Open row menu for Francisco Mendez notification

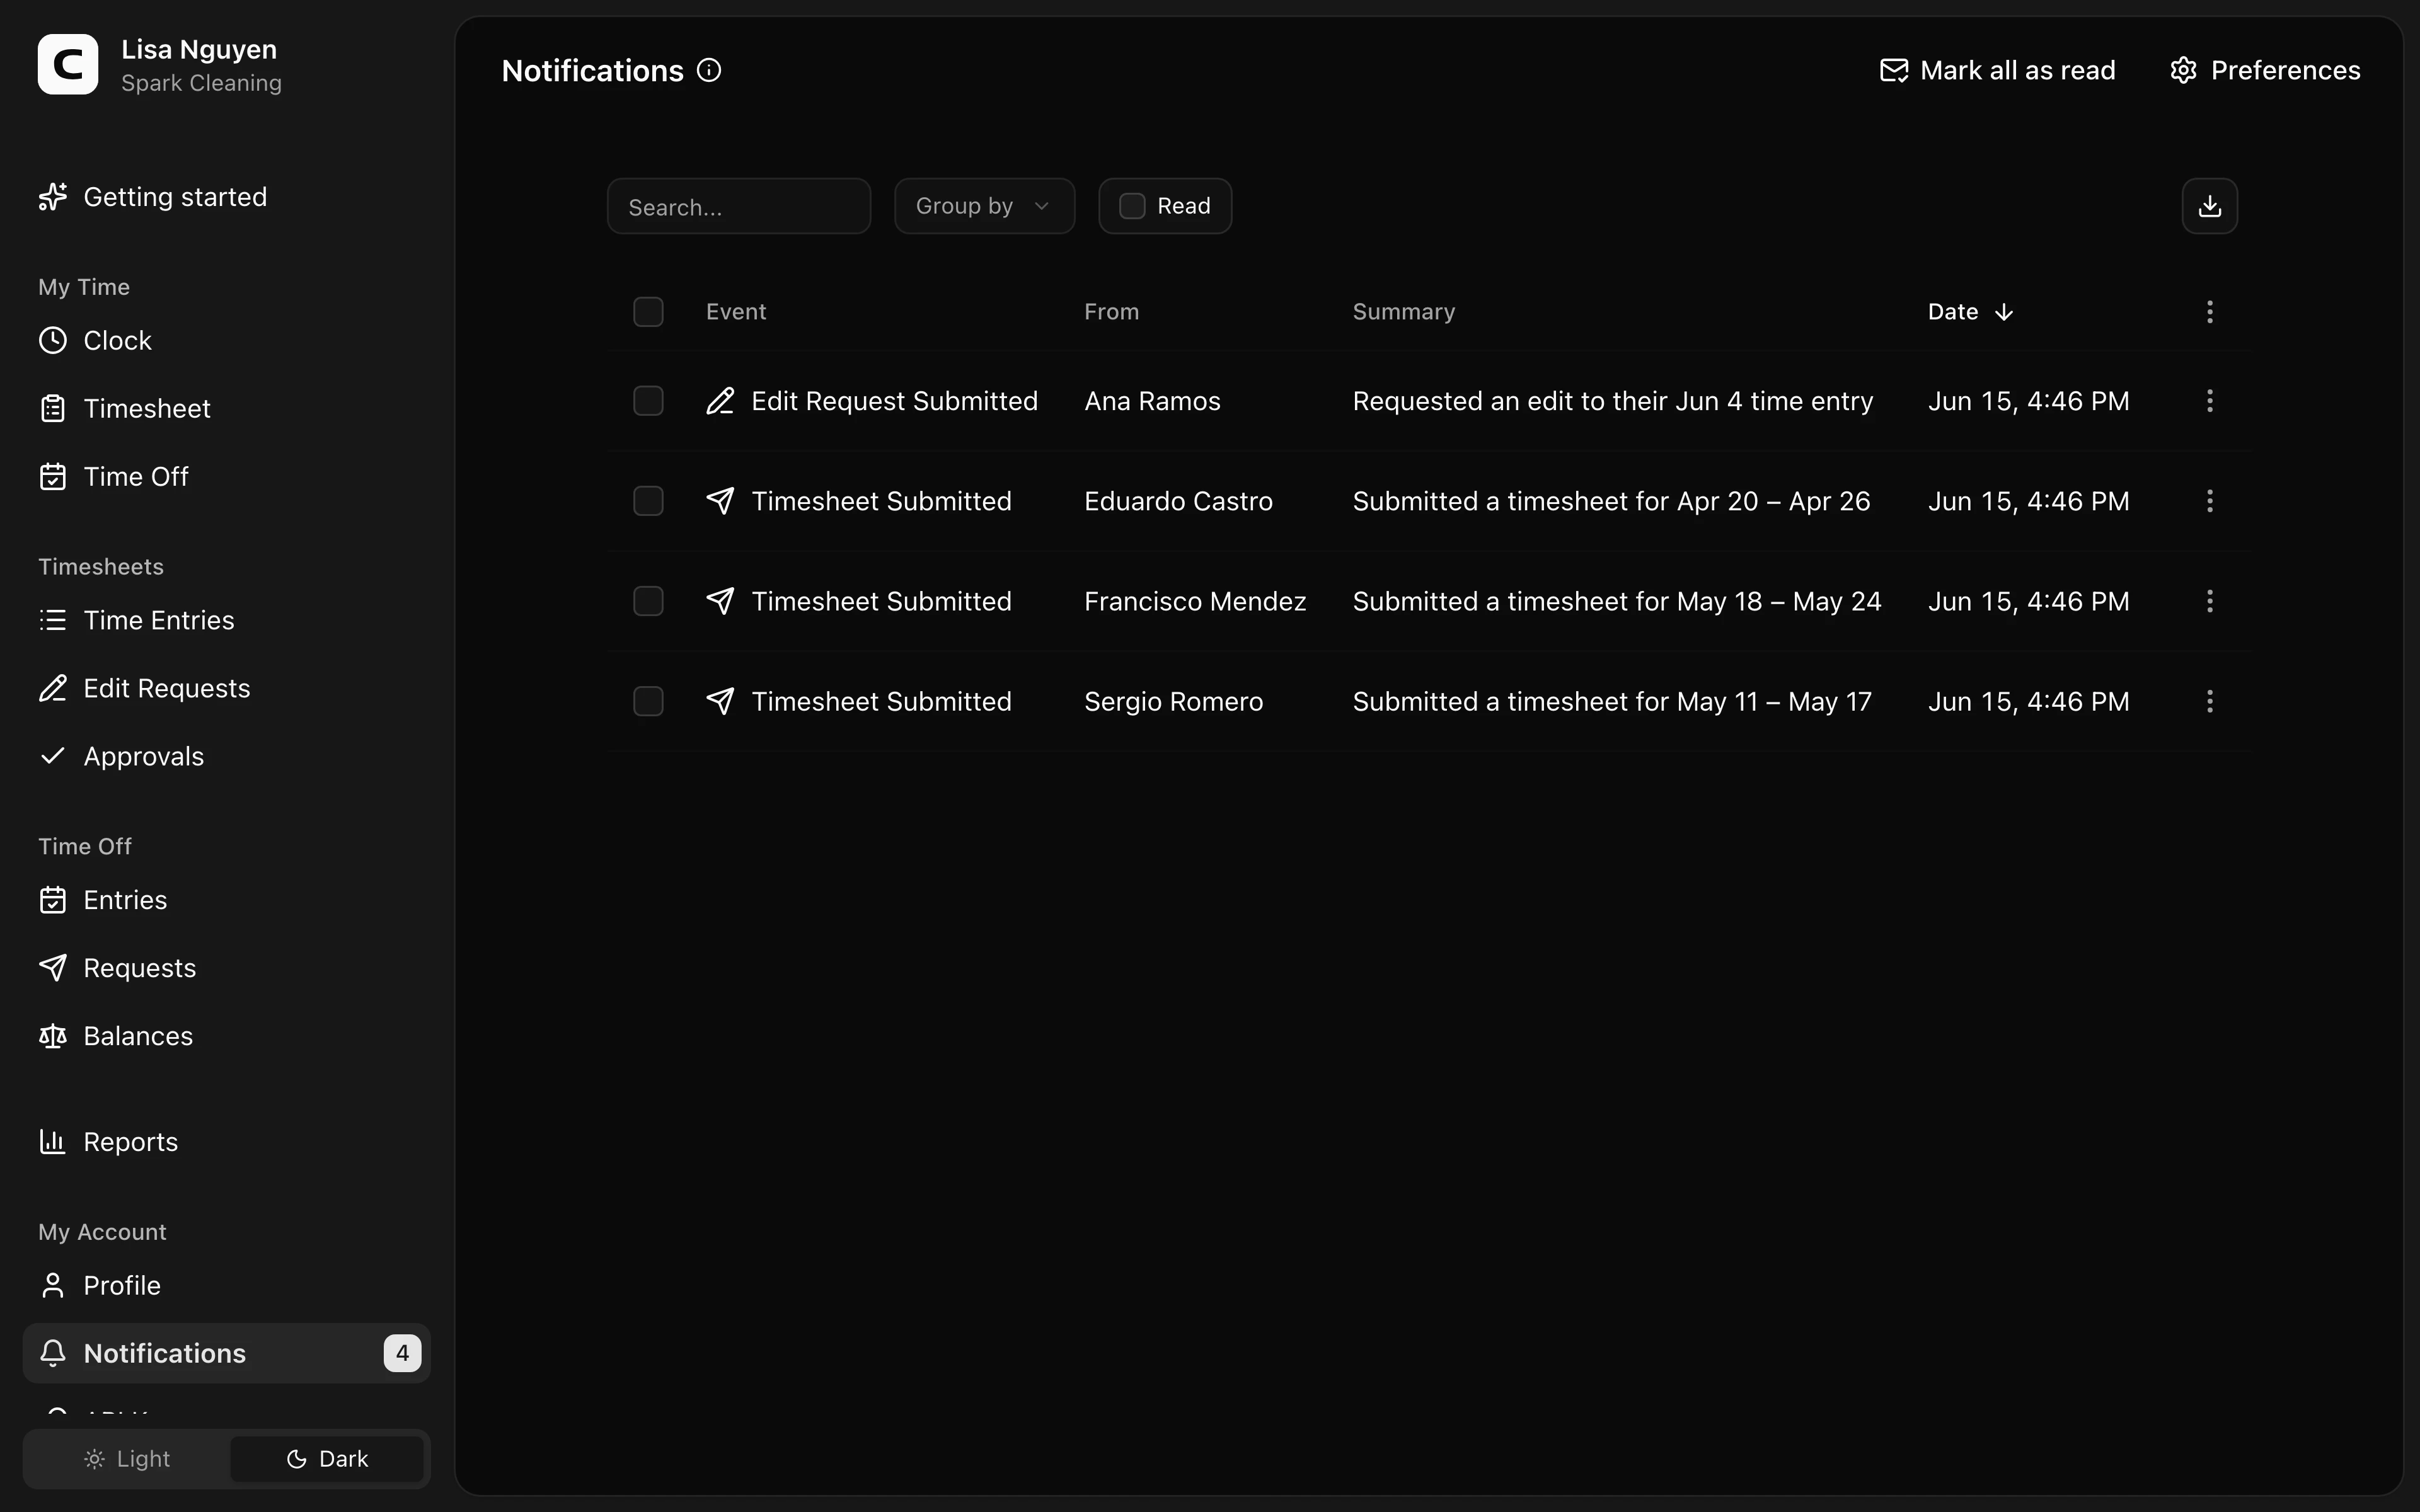[2209, 601]
